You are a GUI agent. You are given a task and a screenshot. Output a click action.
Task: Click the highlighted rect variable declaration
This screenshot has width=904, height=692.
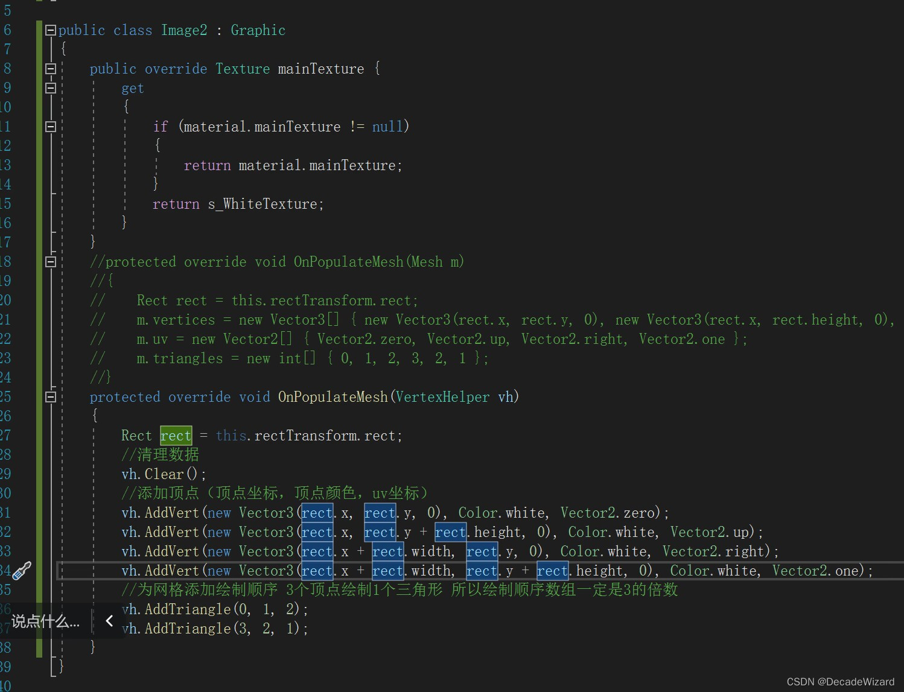(x=176, y=436)
